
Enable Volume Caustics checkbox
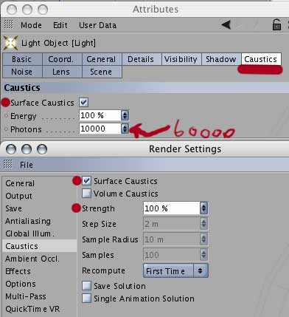tap(86, 194)
